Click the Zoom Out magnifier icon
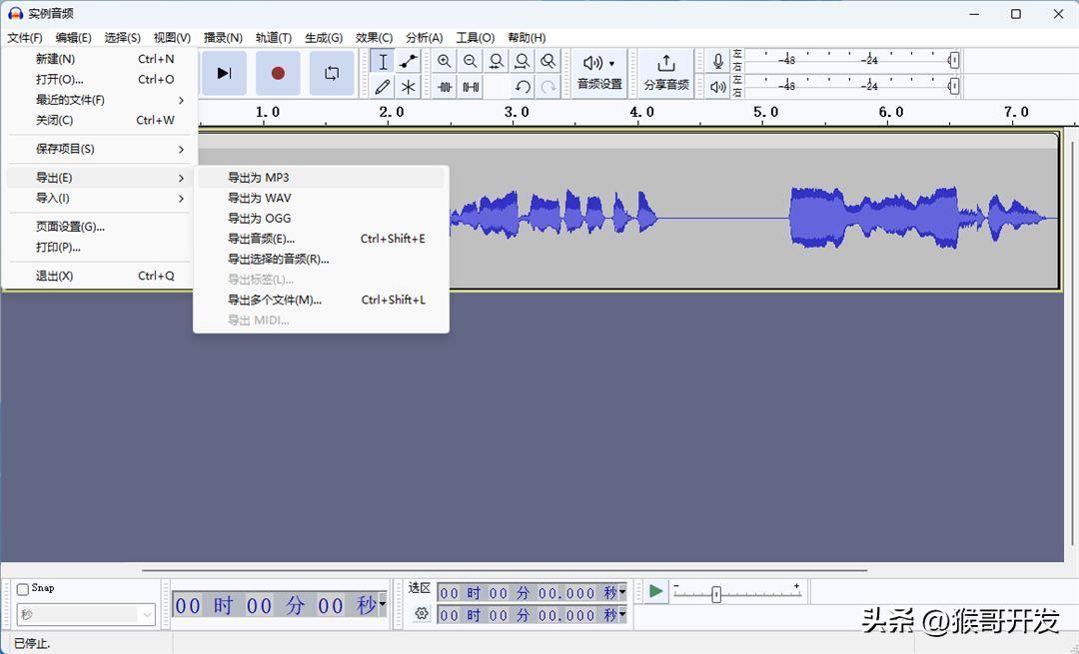 pos(470,61)
